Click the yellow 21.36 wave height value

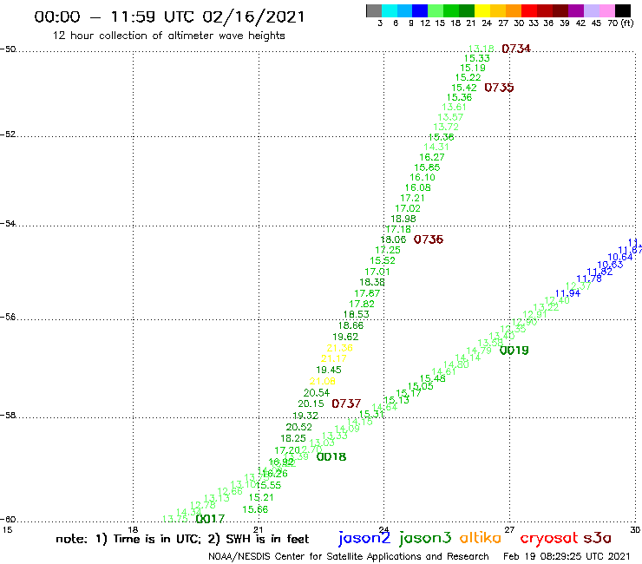pos(339,348)
